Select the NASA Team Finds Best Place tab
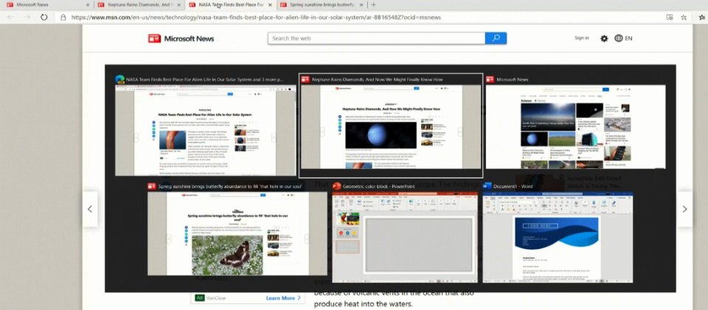 (x=231, y=4)
